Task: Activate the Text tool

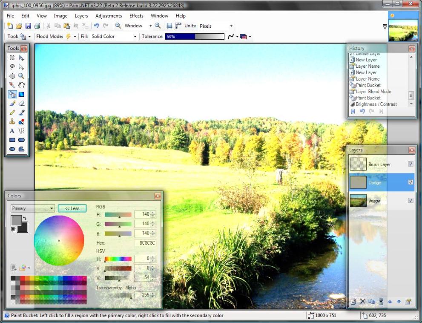Action: pos(12,131)
